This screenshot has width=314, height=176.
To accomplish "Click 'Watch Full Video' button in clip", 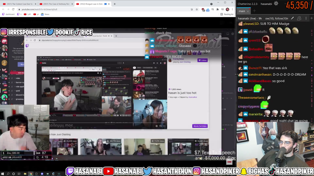I will [x=200, y=126].
